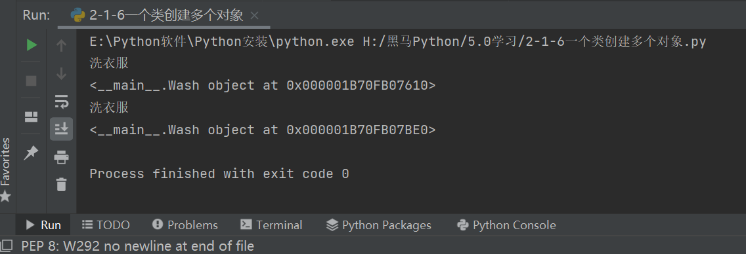Clear all console output with trash icon
The height and width of the screenshot is (254, 746).
coord(61,184)
